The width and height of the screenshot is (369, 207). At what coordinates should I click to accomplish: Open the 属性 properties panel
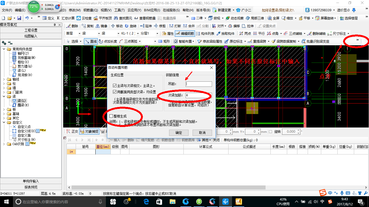pos(168,34)
